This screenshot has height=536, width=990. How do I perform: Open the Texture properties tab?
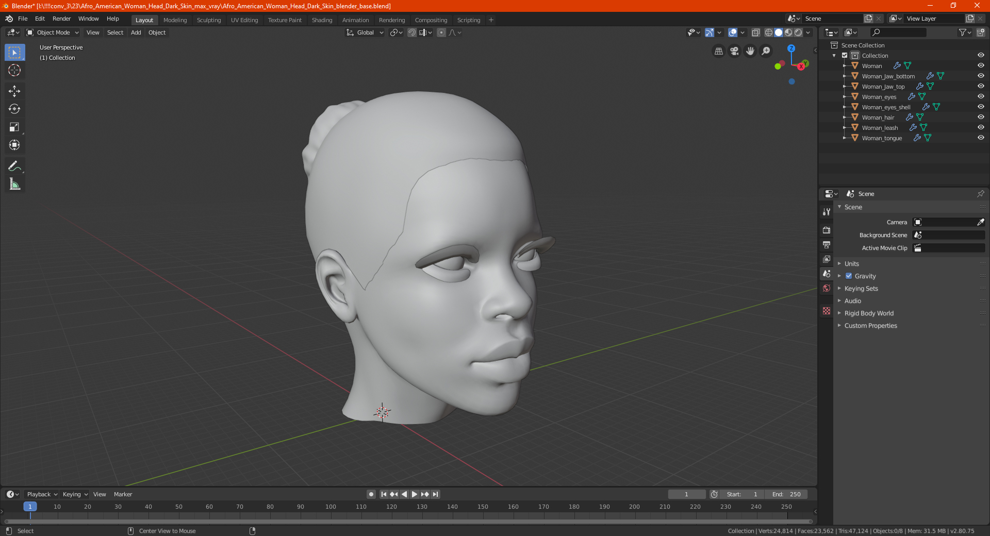[x=827, y=311]
